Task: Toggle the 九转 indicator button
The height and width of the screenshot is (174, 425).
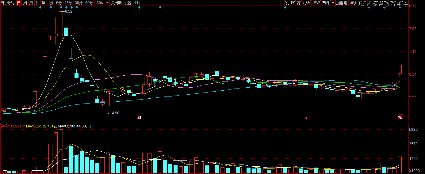Action: [x=306, y=3]
